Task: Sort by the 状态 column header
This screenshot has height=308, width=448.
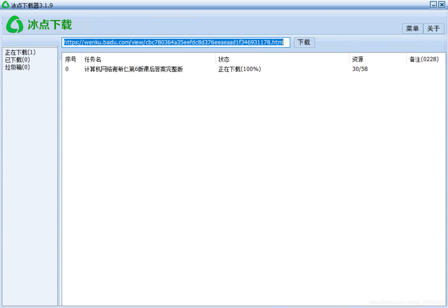Action: click(282, 59)
